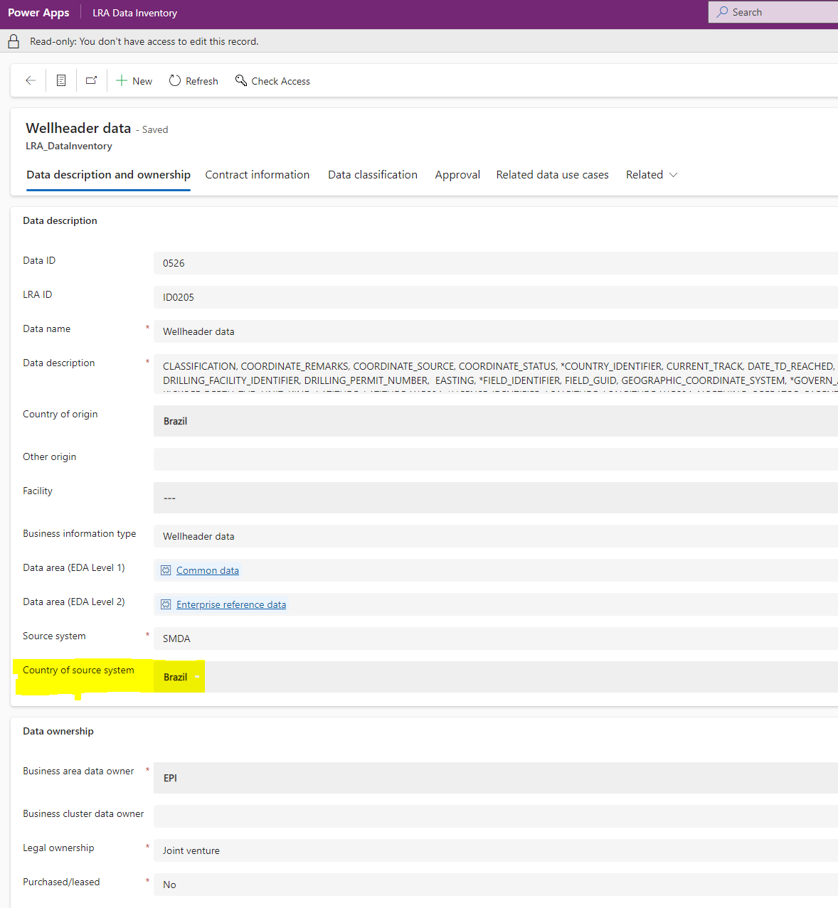This screenshot has height=908, width=838.
Task: Click the Enterprise reference data entity icon
Action: pyautogui.click(x=166, y=604)
